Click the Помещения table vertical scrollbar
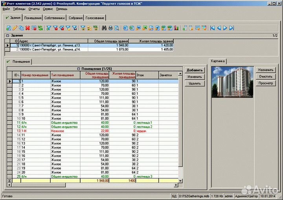This screenshot has width=283, height=200. tap(181, 126)
